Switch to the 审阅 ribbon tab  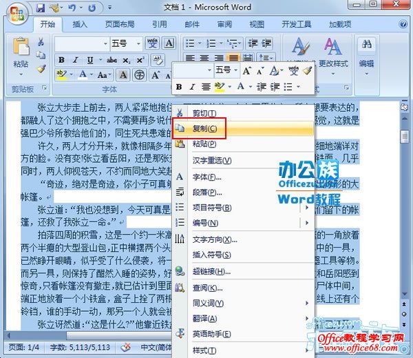(x=224, y=24)
